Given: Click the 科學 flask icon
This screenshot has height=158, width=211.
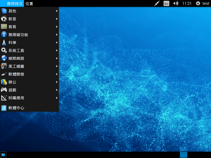Looking at the screenshot, I should (4, 42).
